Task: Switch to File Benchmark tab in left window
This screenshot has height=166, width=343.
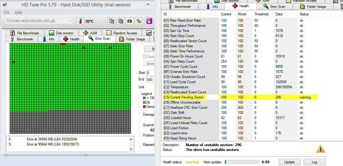Action: tap(25, 33)
